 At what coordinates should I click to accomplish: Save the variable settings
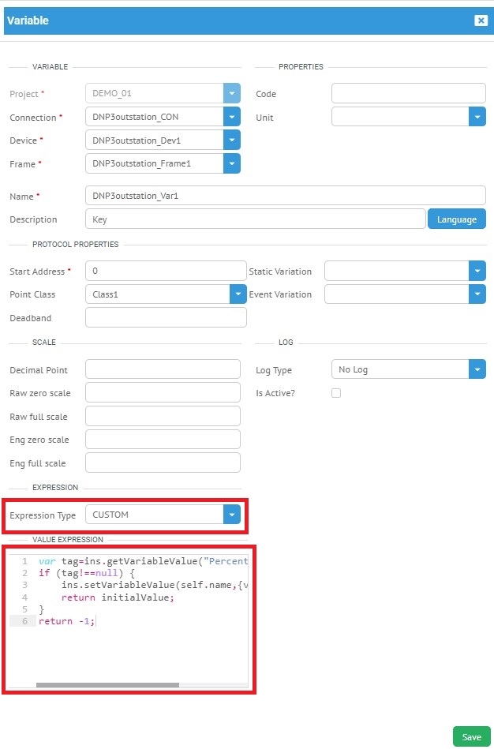click(x=471, y=736)
